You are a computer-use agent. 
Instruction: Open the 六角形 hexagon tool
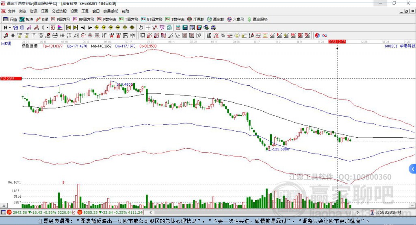click(236, 19)
